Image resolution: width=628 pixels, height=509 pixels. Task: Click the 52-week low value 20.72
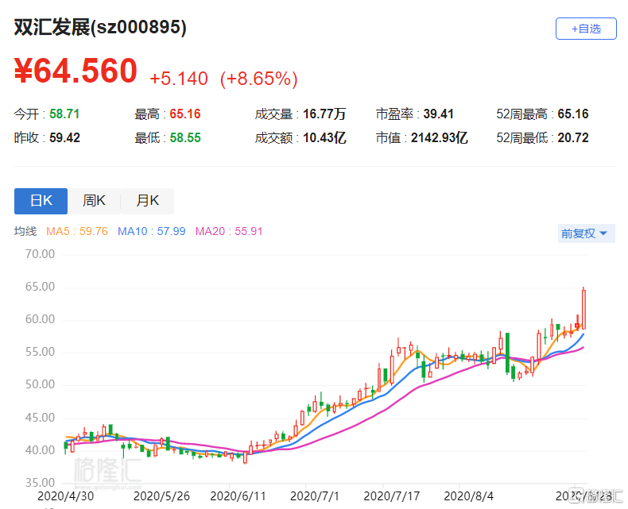click(573, 138)
